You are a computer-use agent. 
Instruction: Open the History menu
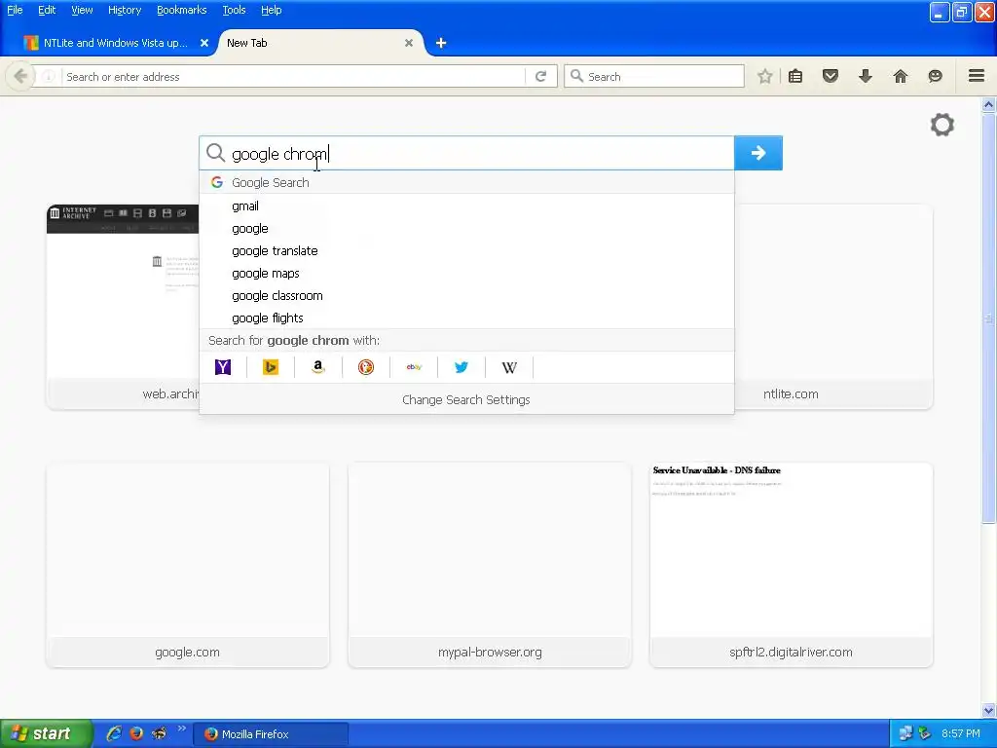coord(125,10)
